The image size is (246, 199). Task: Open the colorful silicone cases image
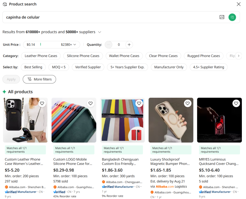(74, 120)
